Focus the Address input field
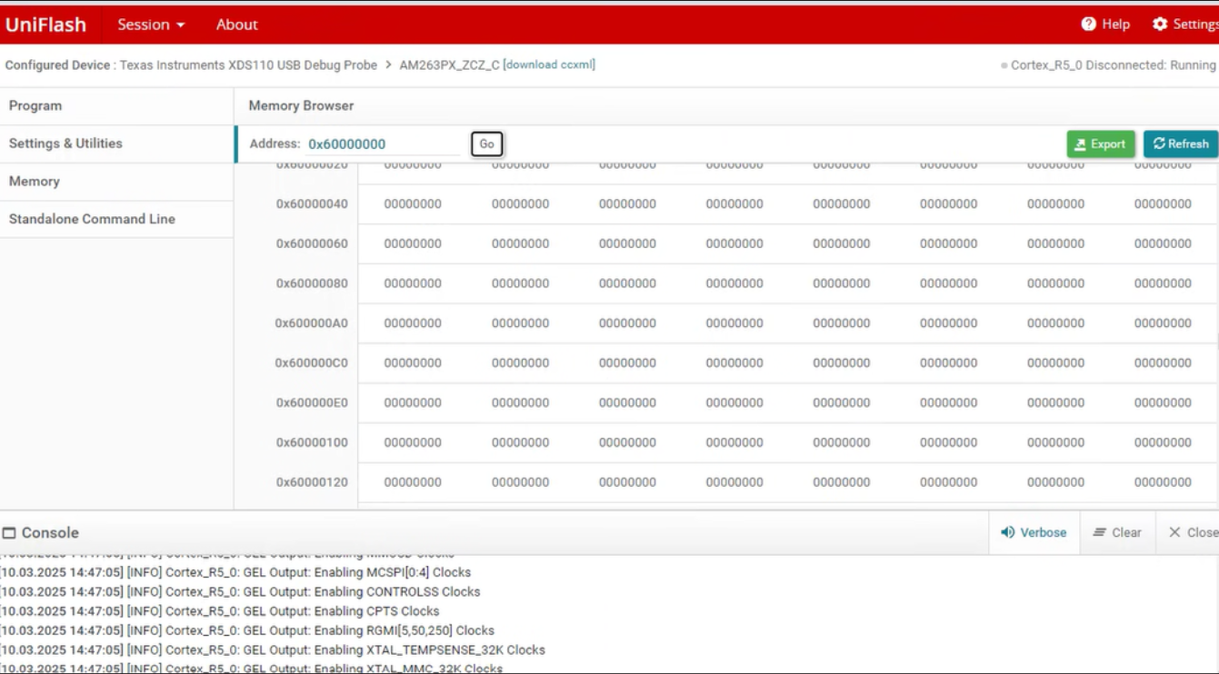Screen dimensions: 1219x674 click(x=384, y=144)
